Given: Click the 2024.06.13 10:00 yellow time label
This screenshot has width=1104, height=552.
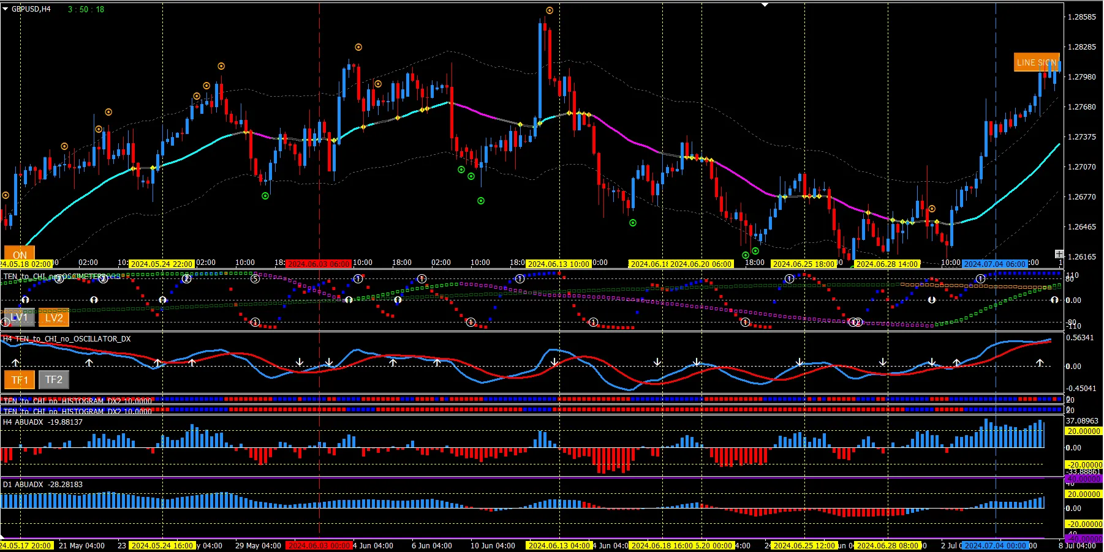Looking at the screenshot, I should tap(559, 264).
